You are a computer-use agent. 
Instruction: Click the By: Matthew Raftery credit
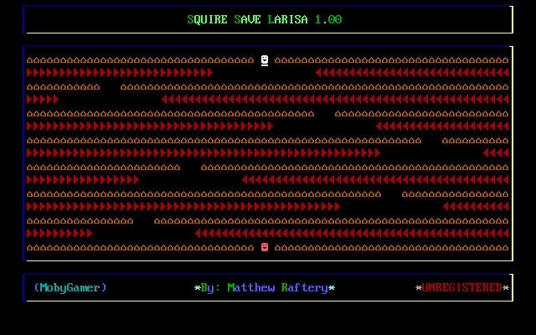265,288
